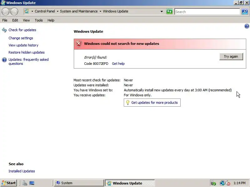Click the FAQ question mark icon in sidebar
This screenshot has height=187, width=250.
click(4, 60)
